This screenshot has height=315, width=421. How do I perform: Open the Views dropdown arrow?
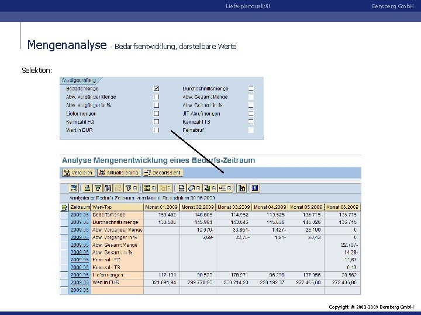(x=198, y=188)
